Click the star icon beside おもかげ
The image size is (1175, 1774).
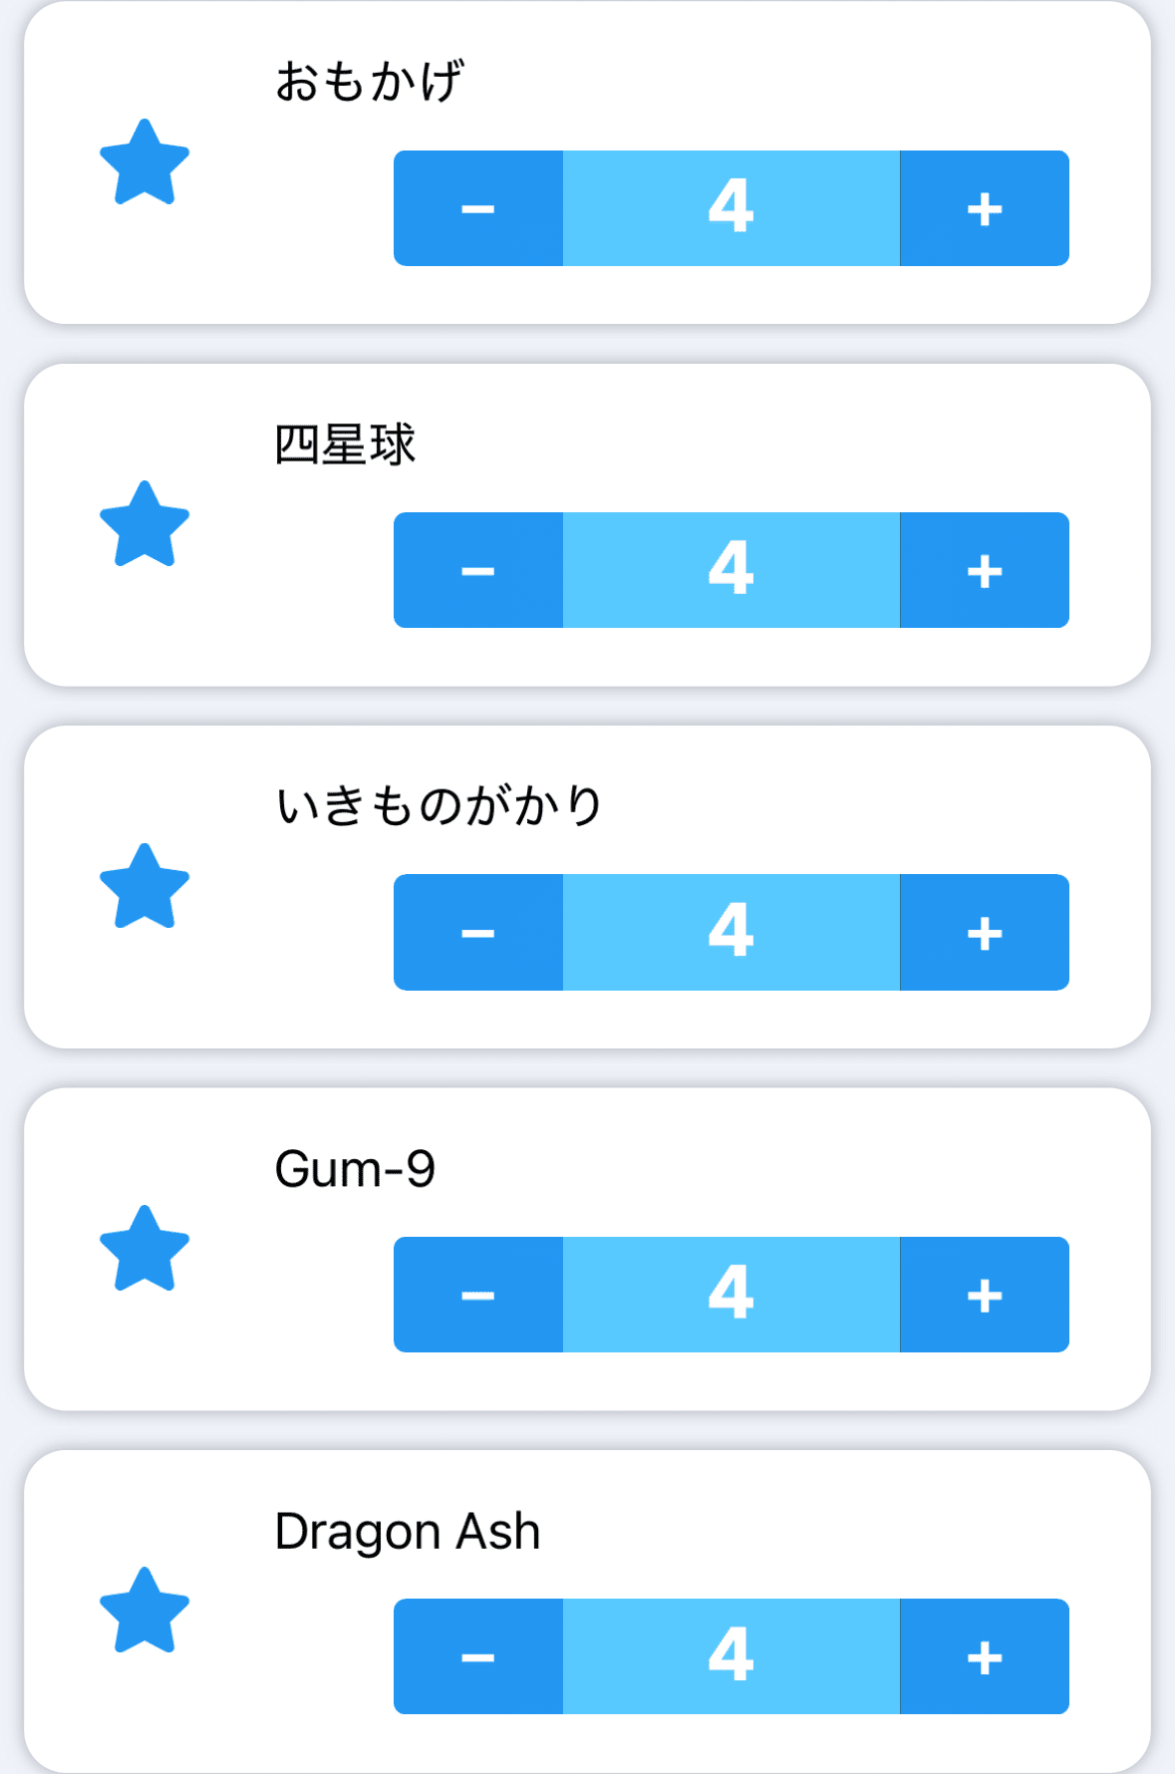(145, 163)
